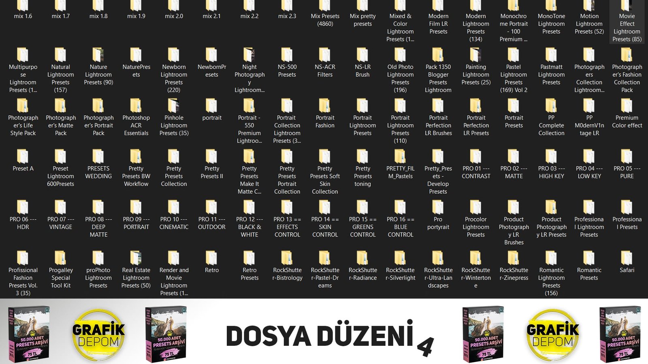Open the PP Complete Collection folder

(551, 117)
